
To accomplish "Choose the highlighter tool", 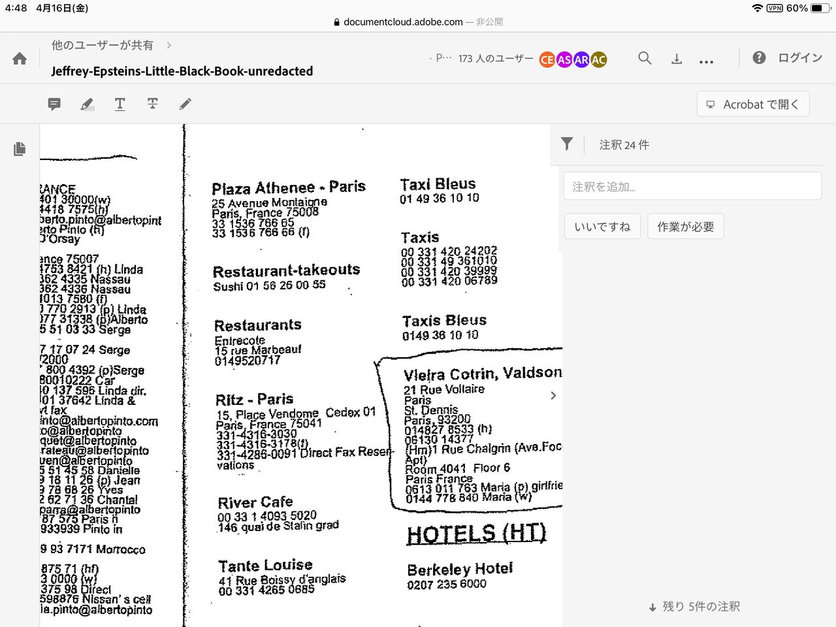I will [x=87, y=104].
